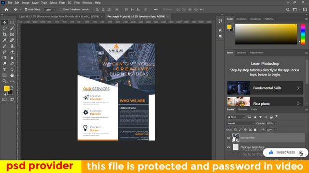
Task: Expand the Fix a photo chevron
Action: point(298,104)
